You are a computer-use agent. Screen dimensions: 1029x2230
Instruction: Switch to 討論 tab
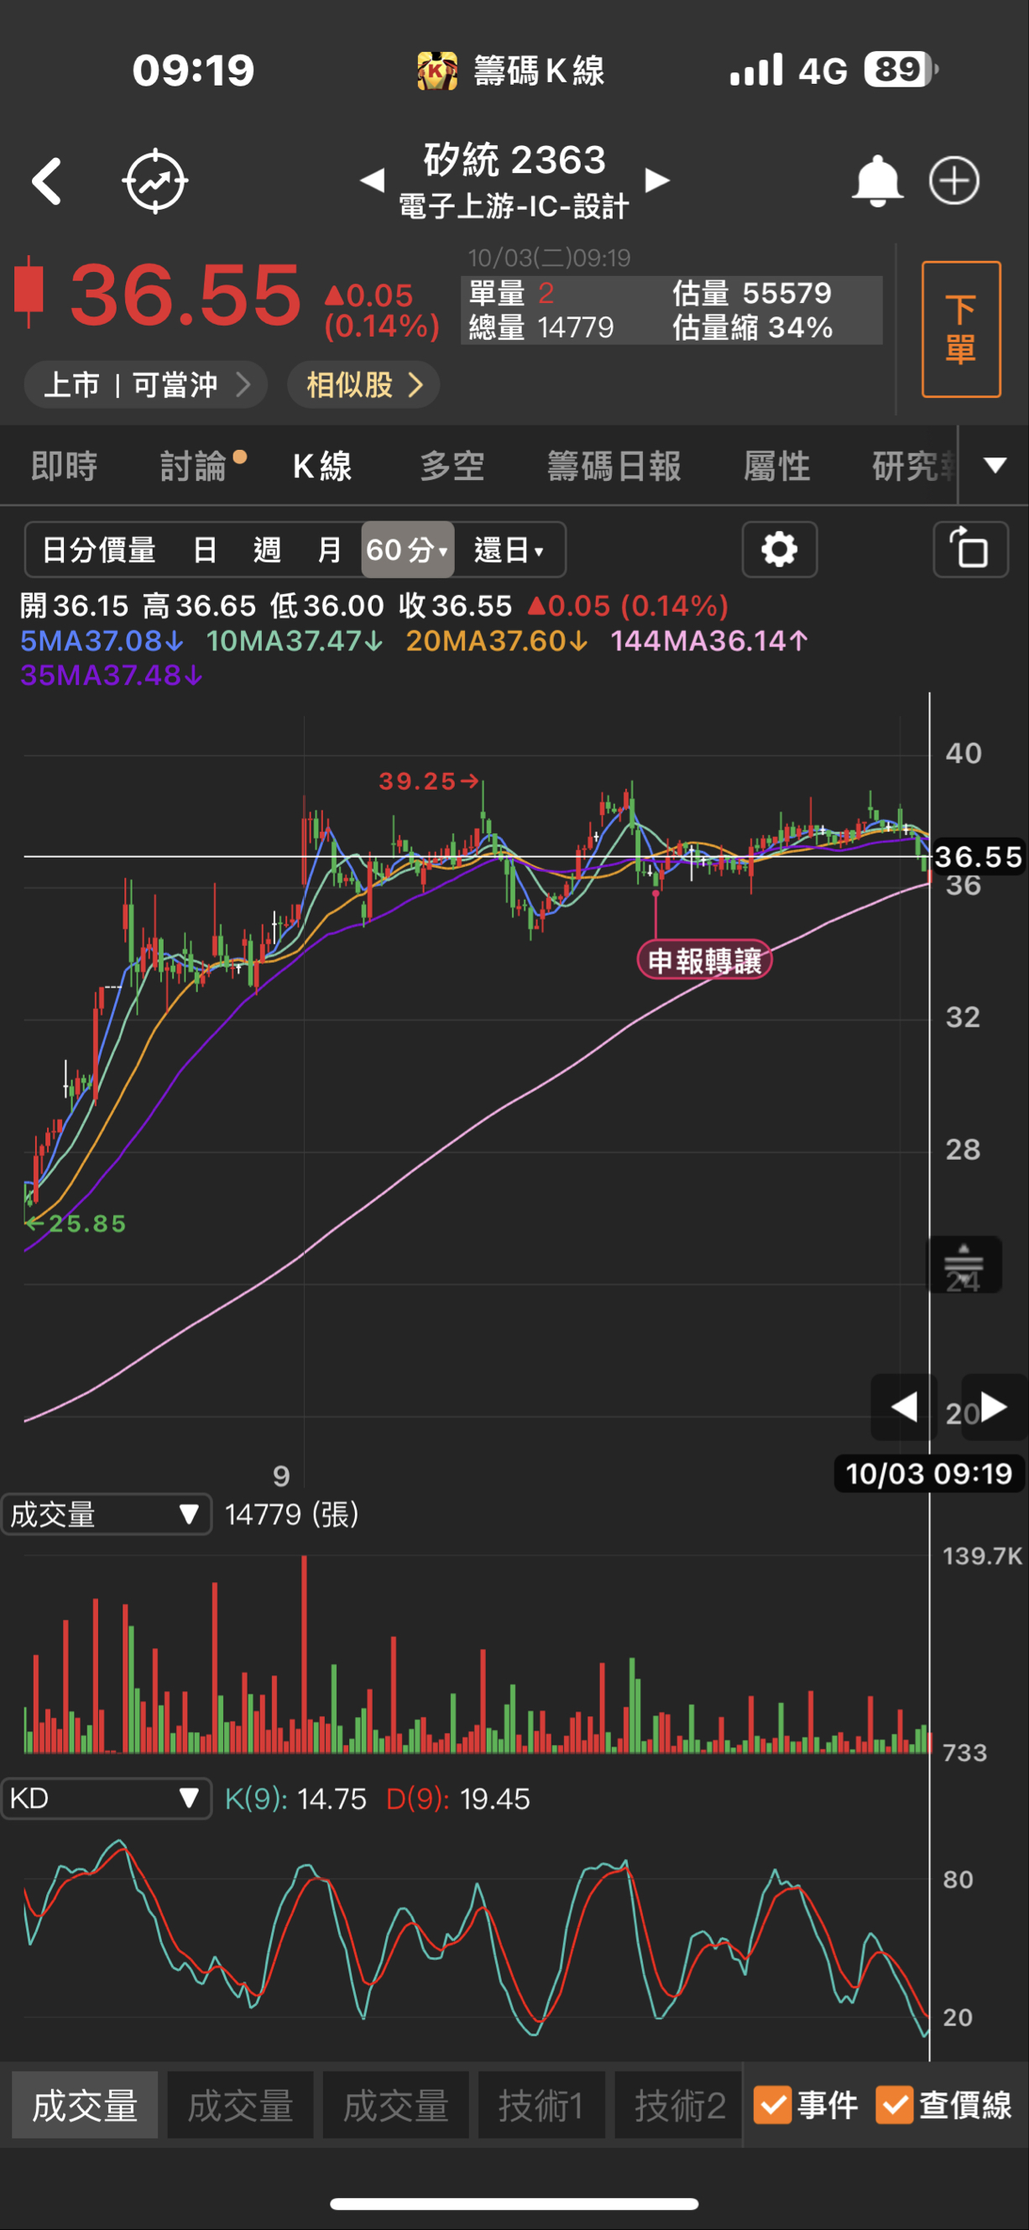pos(193,466)
